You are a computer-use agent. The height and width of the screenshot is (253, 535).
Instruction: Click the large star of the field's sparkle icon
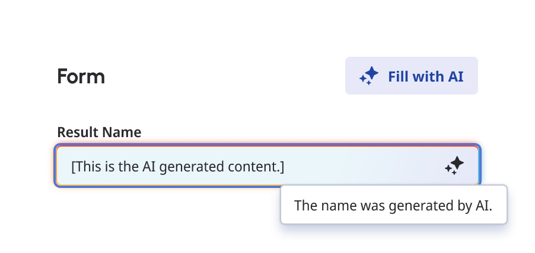[x=457, y=163]
